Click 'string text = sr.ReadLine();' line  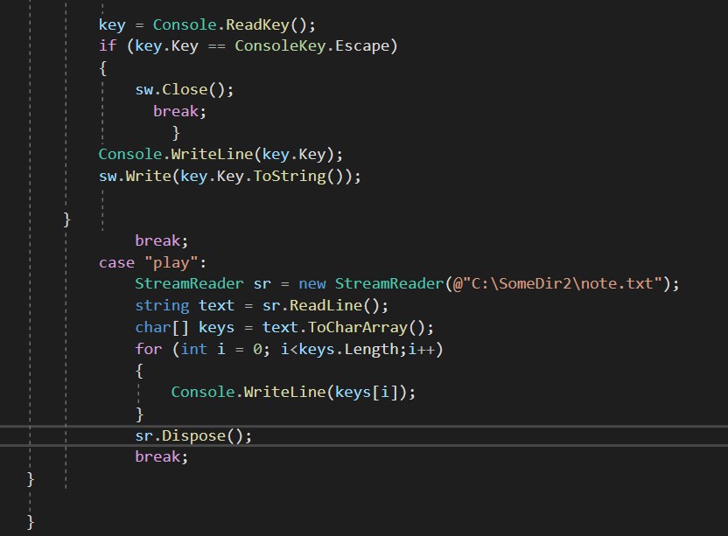pos(262,305)
